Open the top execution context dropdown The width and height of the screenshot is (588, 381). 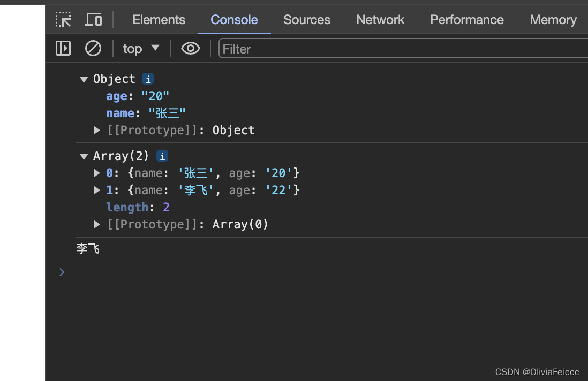141,49
